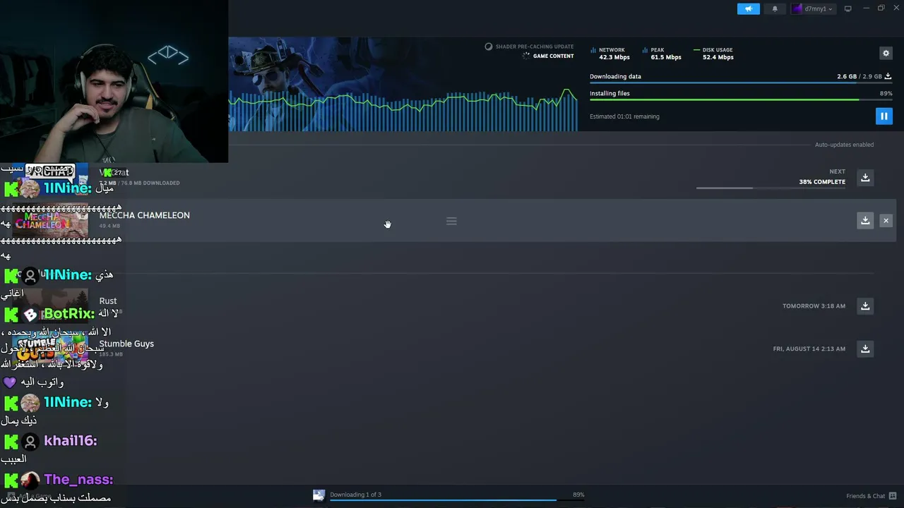
Task: Select the Rust game title
Action: coord(108,301)
